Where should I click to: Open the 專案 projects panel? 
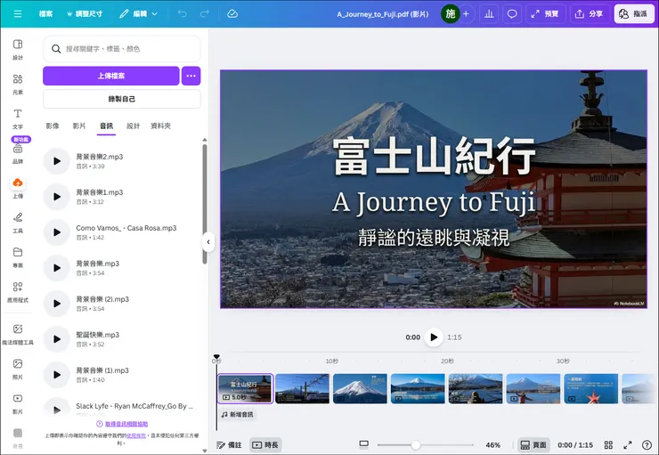18,257
